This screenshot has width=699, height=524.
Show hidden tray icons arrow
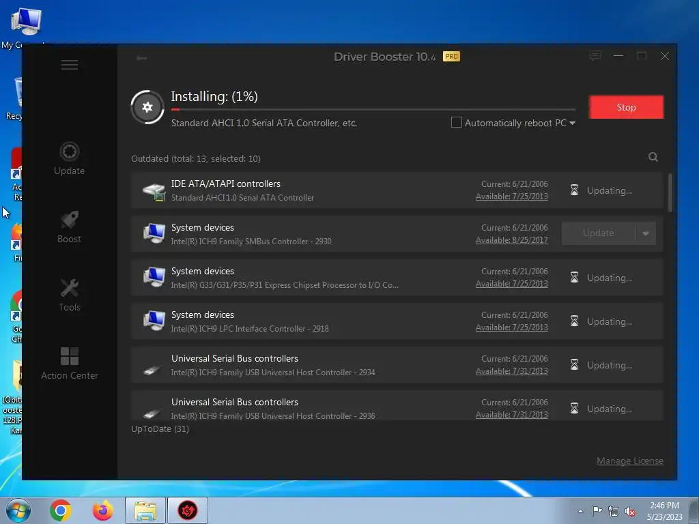[580, 511]
